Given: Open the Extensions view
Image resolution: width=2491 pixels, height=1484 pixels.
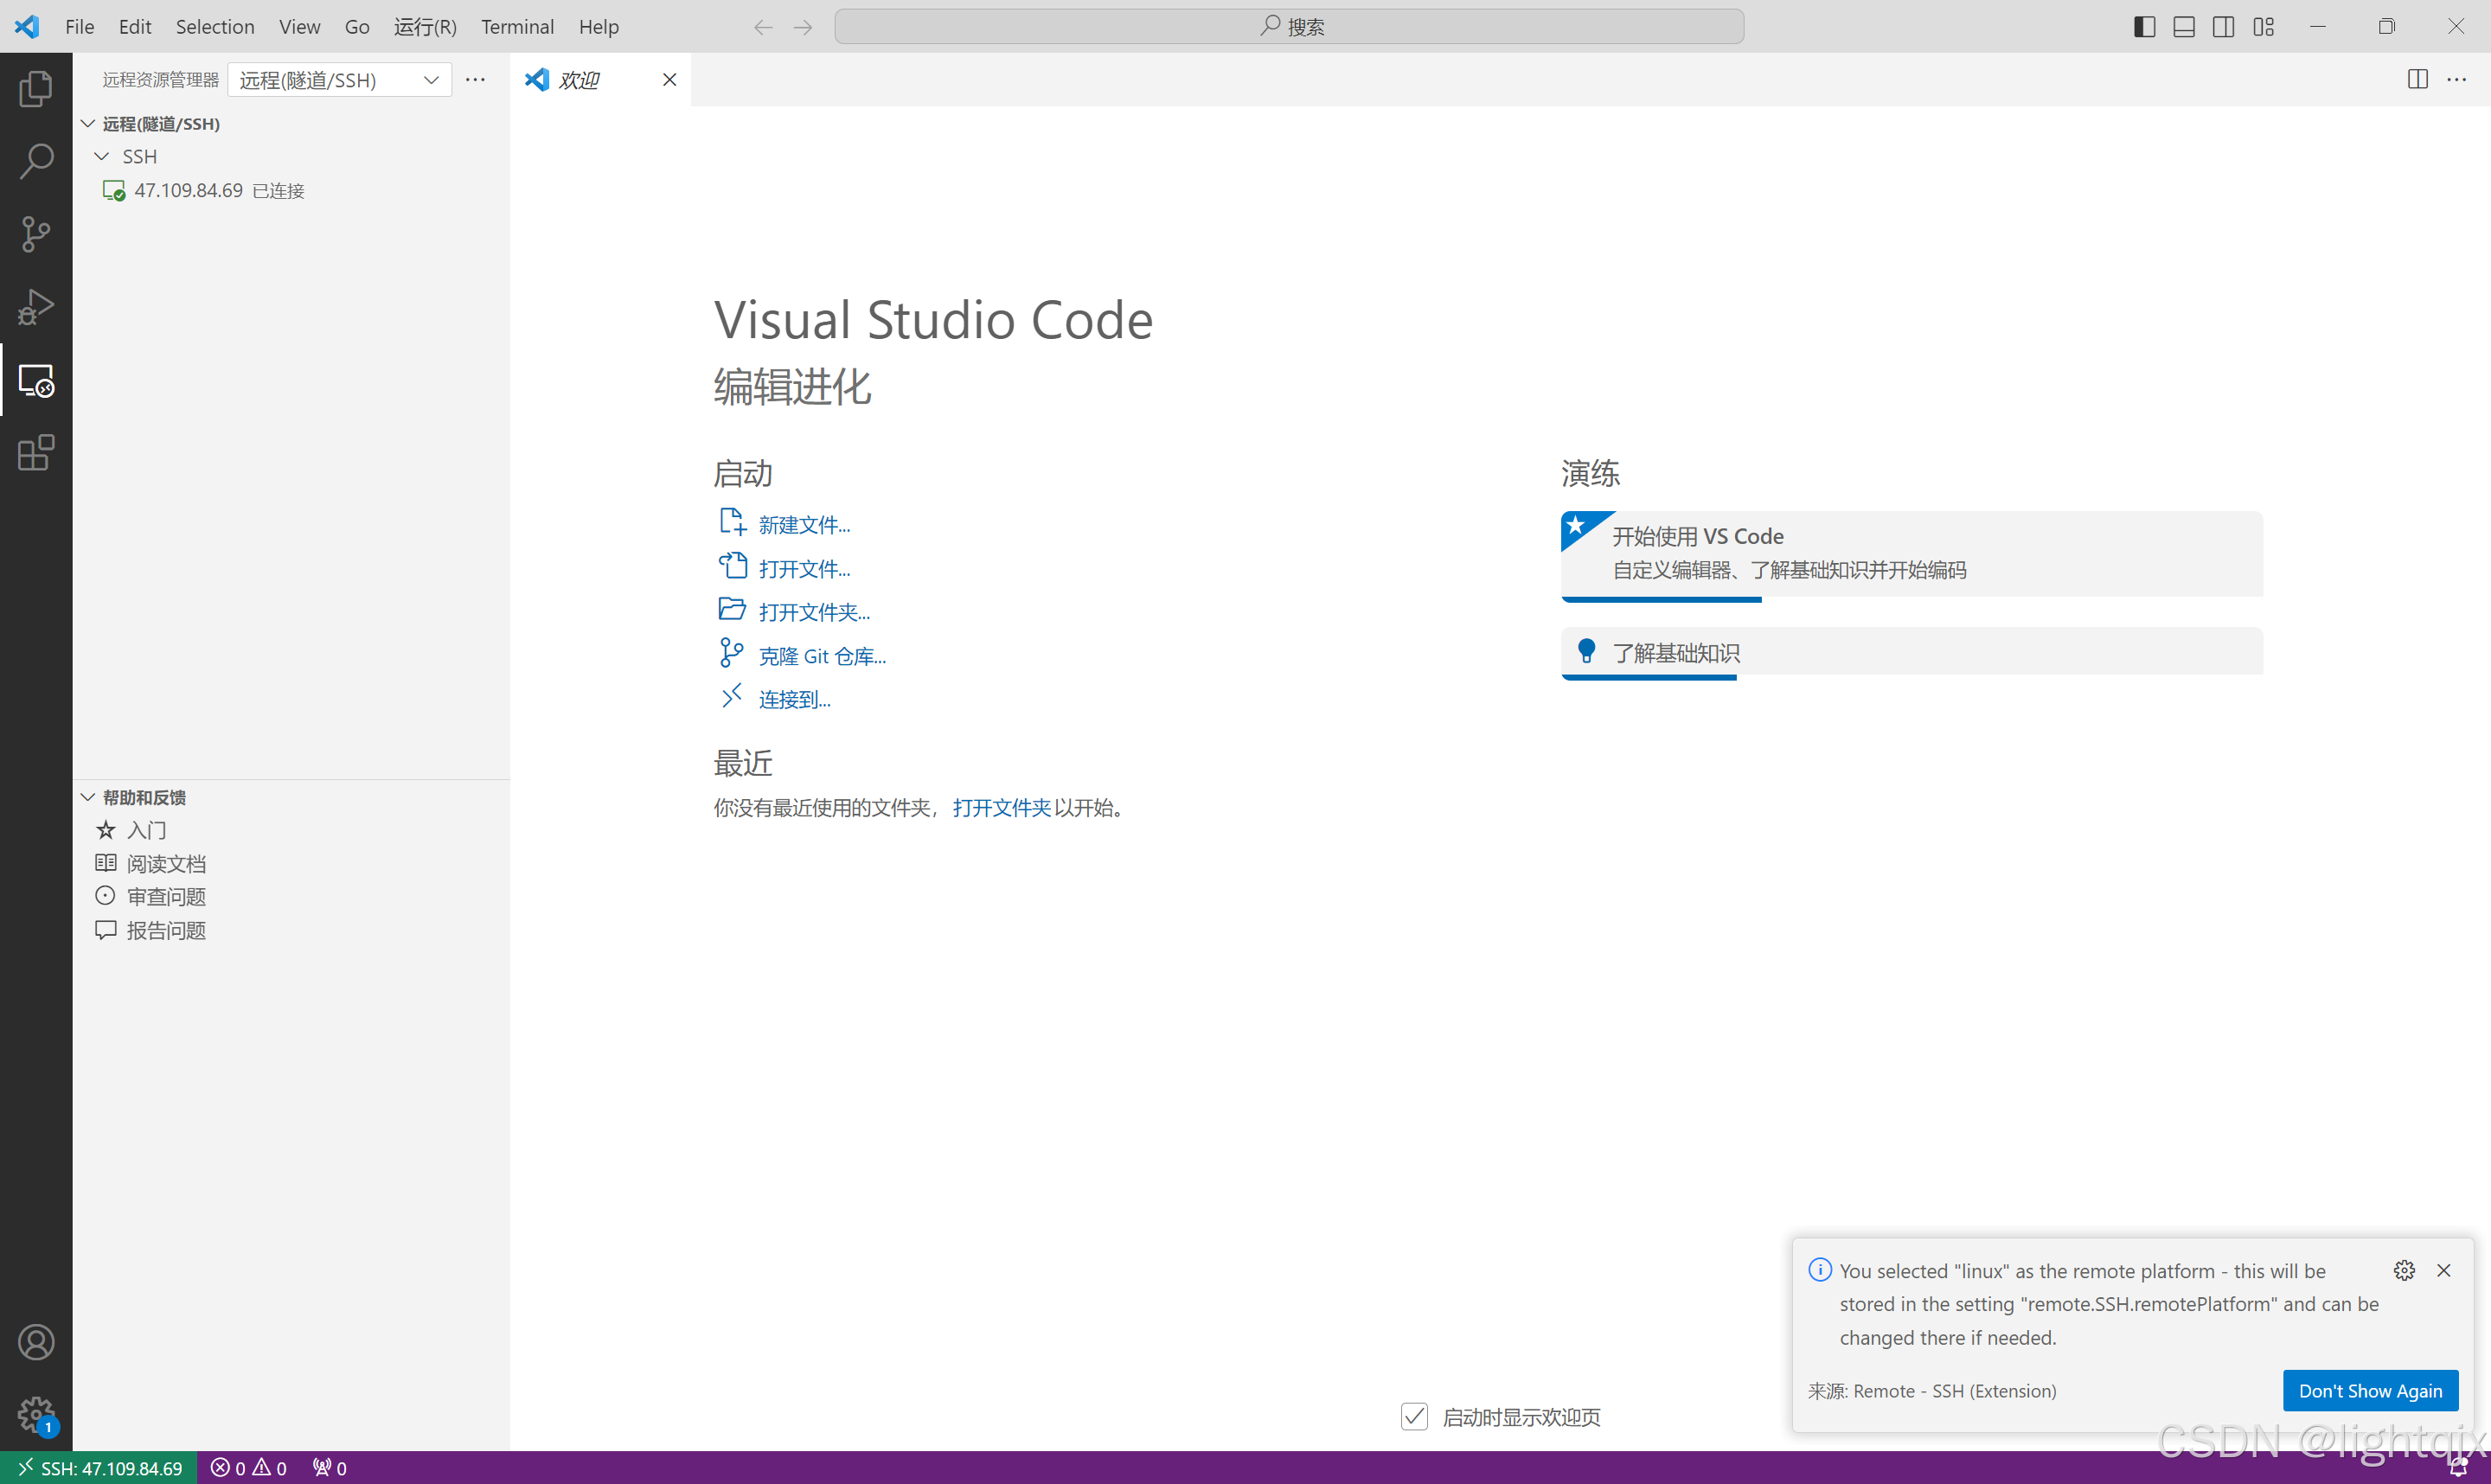Looking at the screenshot, I should click(36, 453).
